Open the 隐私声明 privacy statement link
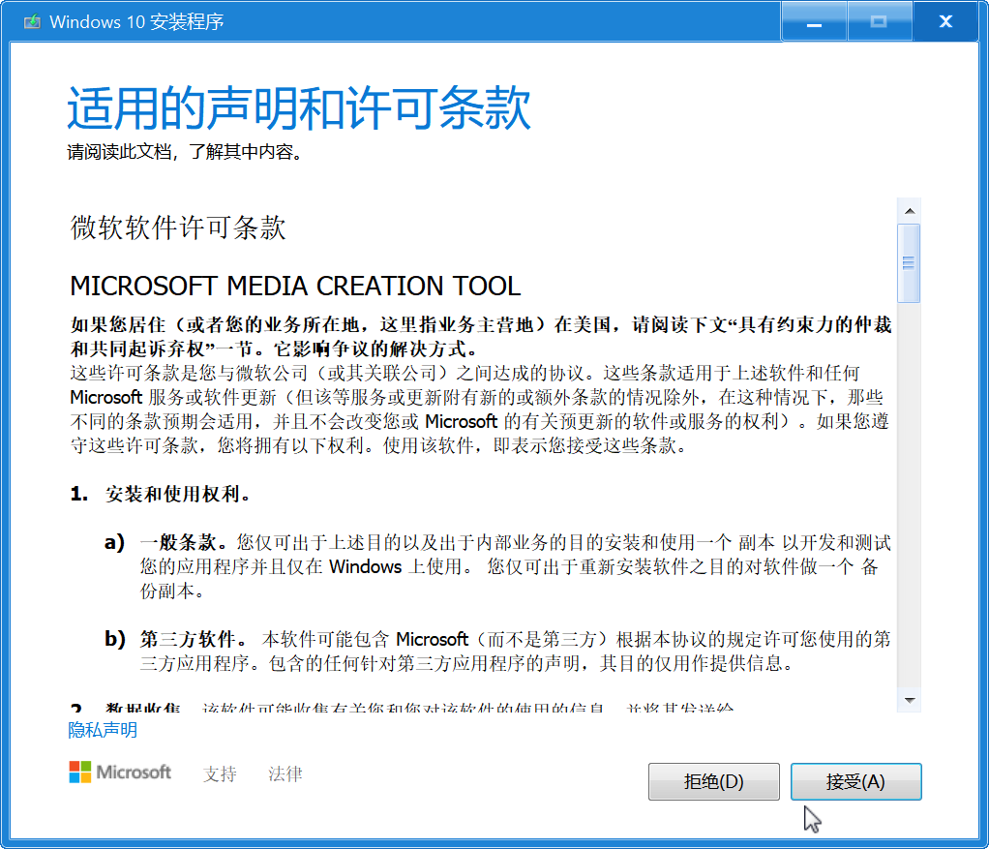This screenshot has height=849, width=989. point(103,729)
